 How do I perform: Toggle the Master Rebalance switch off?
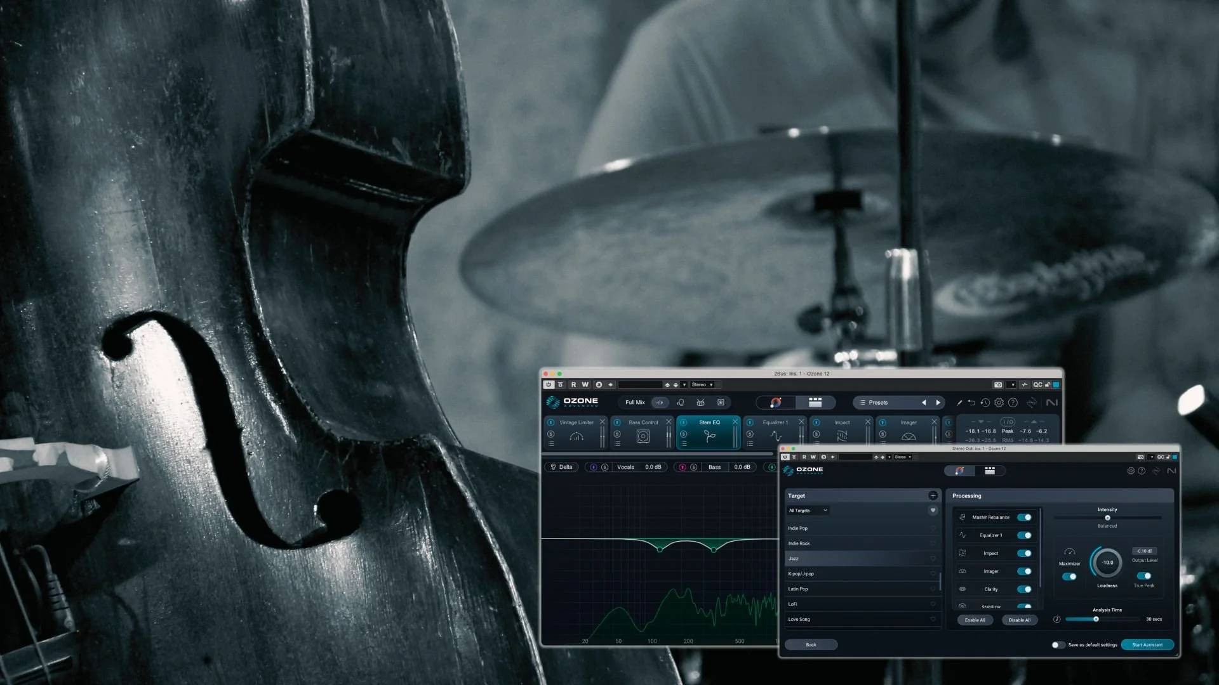point(1024,517)
